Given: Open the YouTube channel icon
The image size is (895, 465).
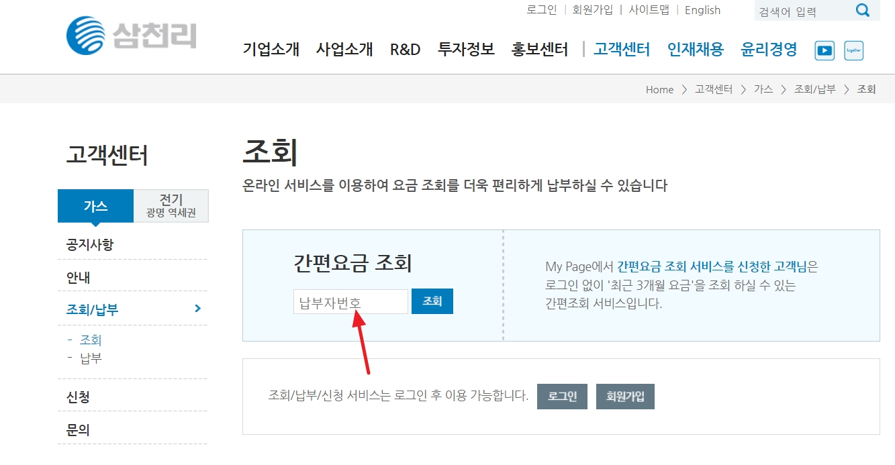Looking at the screenshot, I should [x=824, y=50].
